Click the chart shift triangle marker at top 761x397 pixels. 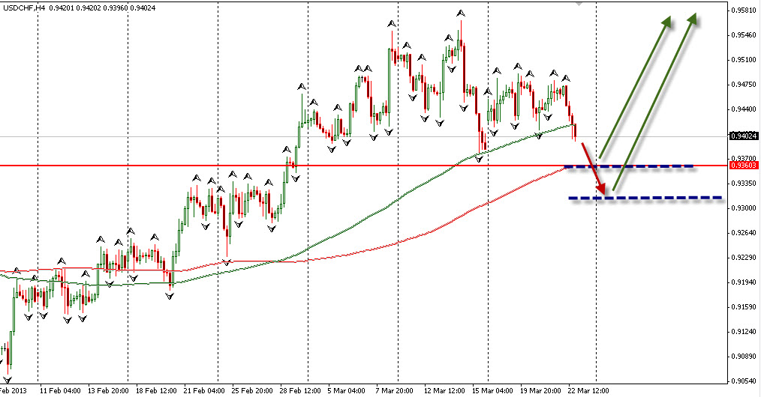(x=577, y=3)
